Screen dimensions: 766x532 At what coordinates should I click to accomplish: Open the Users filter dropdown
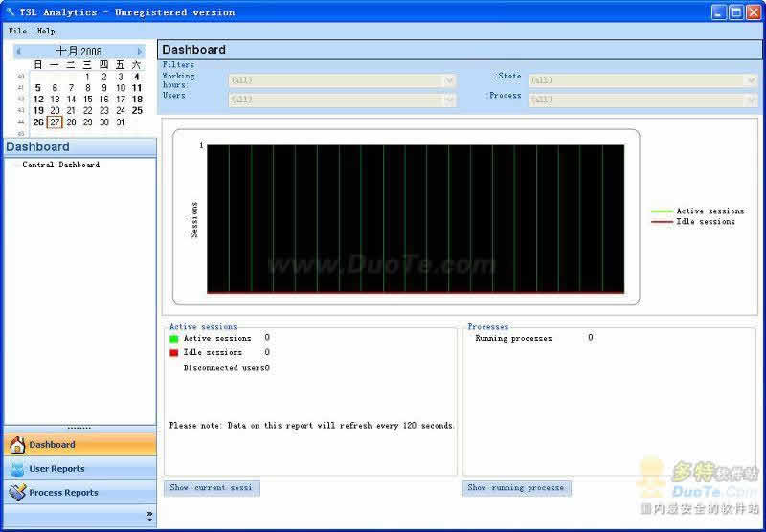tap(342, 100)
